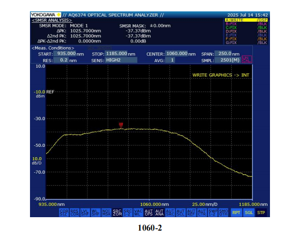Click the UNCAL warning indicator

[247, 59]
